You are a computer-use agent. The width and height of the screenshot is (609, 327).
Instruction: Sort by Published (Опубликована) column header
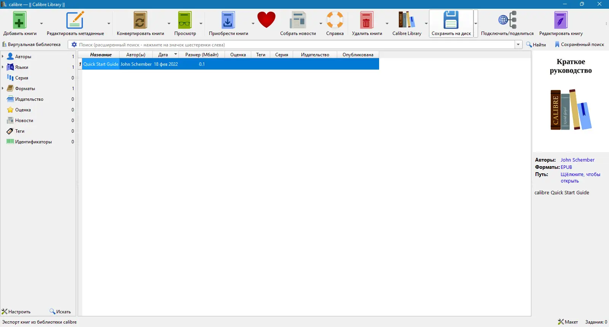click(358, 55)
